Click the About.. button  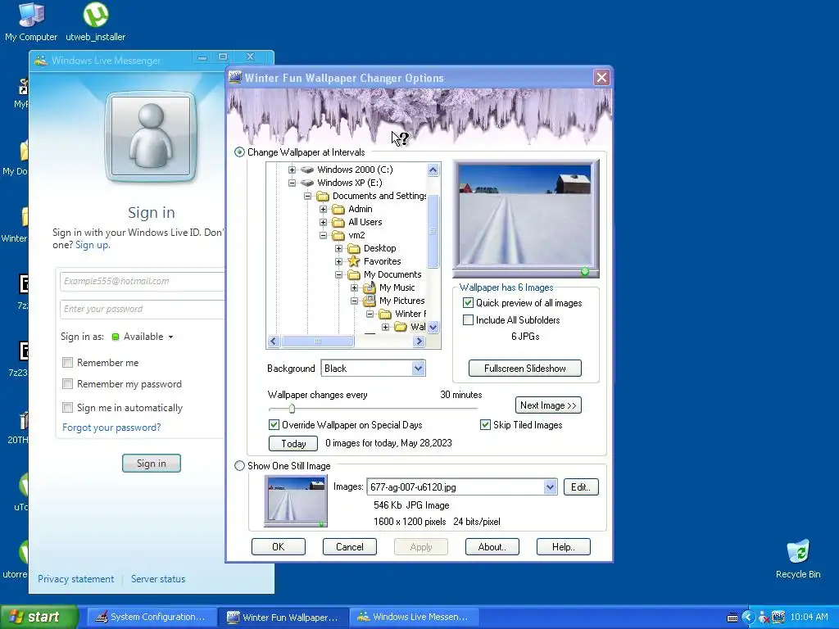492,546
